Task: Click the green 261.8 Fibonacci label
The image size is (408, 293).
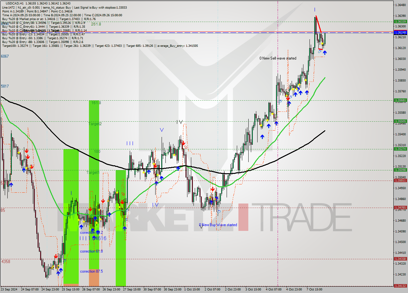Action: 96,24
